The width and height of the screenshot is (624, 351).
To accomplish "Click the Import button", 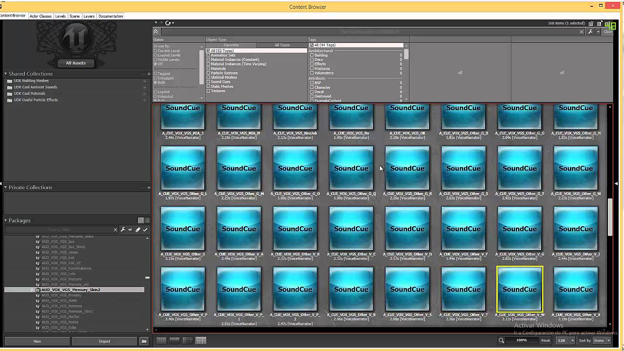I will point(104,341).
